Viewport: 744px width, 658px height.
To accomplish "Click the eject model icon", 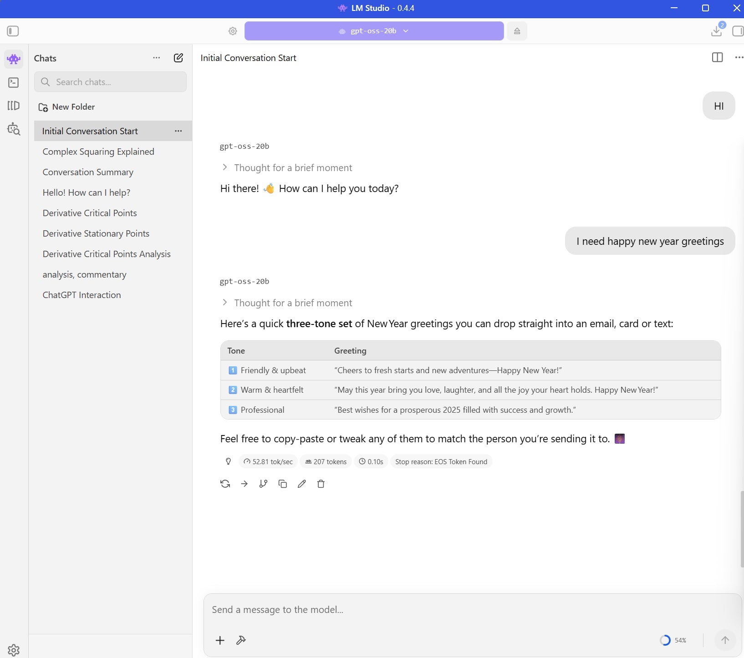I will 517,31.
